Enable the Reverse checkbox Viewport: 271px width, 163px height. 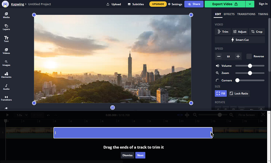[249, 56]
